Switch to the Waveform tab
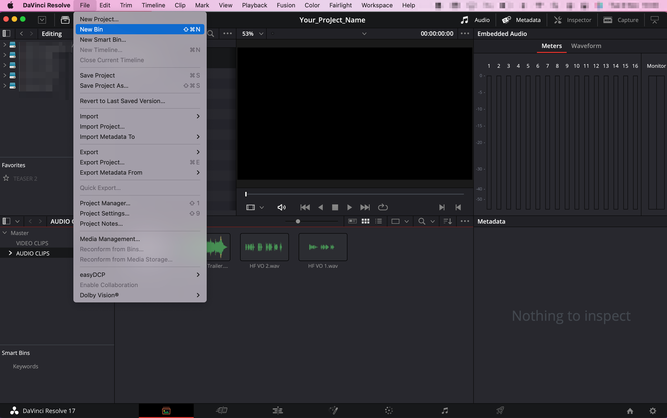 point(586,46)
